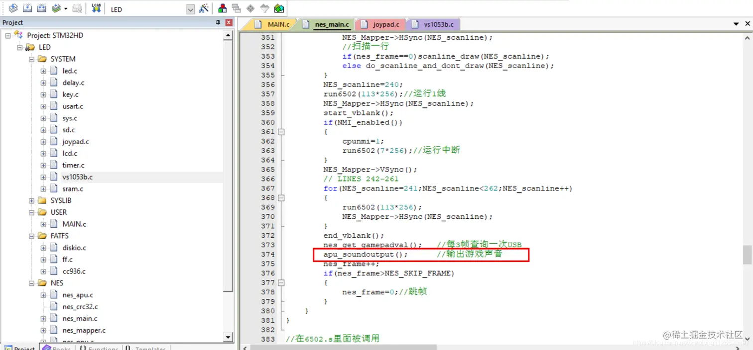
Task: Click the Select Software Packs icon
Action: point(265,8)
